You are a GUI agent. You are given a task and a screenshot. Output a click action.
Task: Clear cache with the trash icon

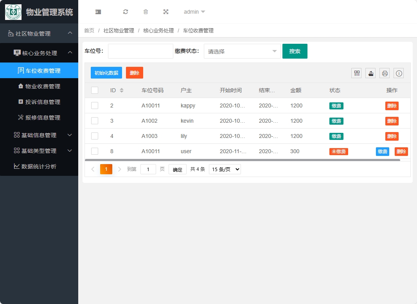tap(146, 12)
